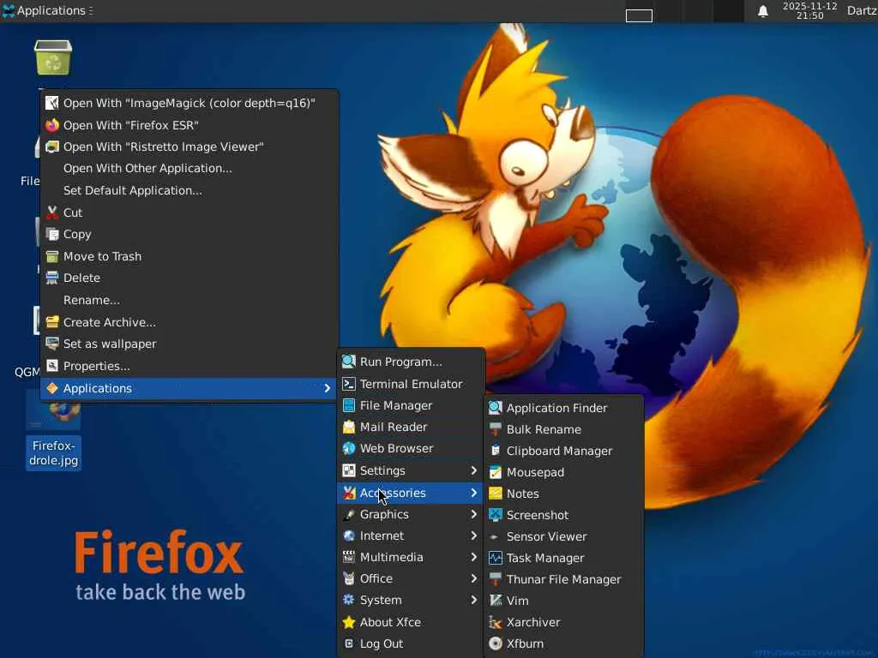Click the Web Browser globe icon

[x=349, y=448]
